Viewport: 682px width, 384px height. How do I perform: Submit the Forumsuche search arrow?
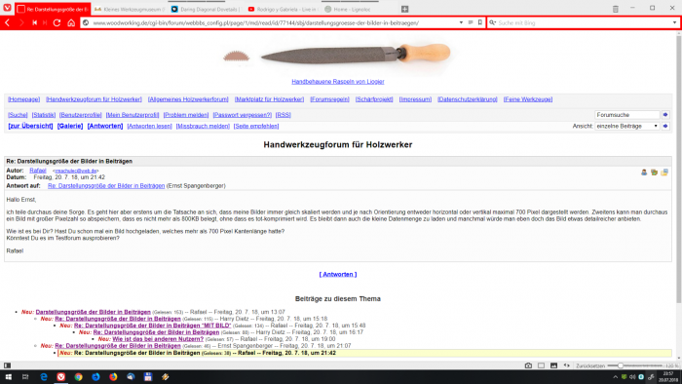tap(665, 115)
